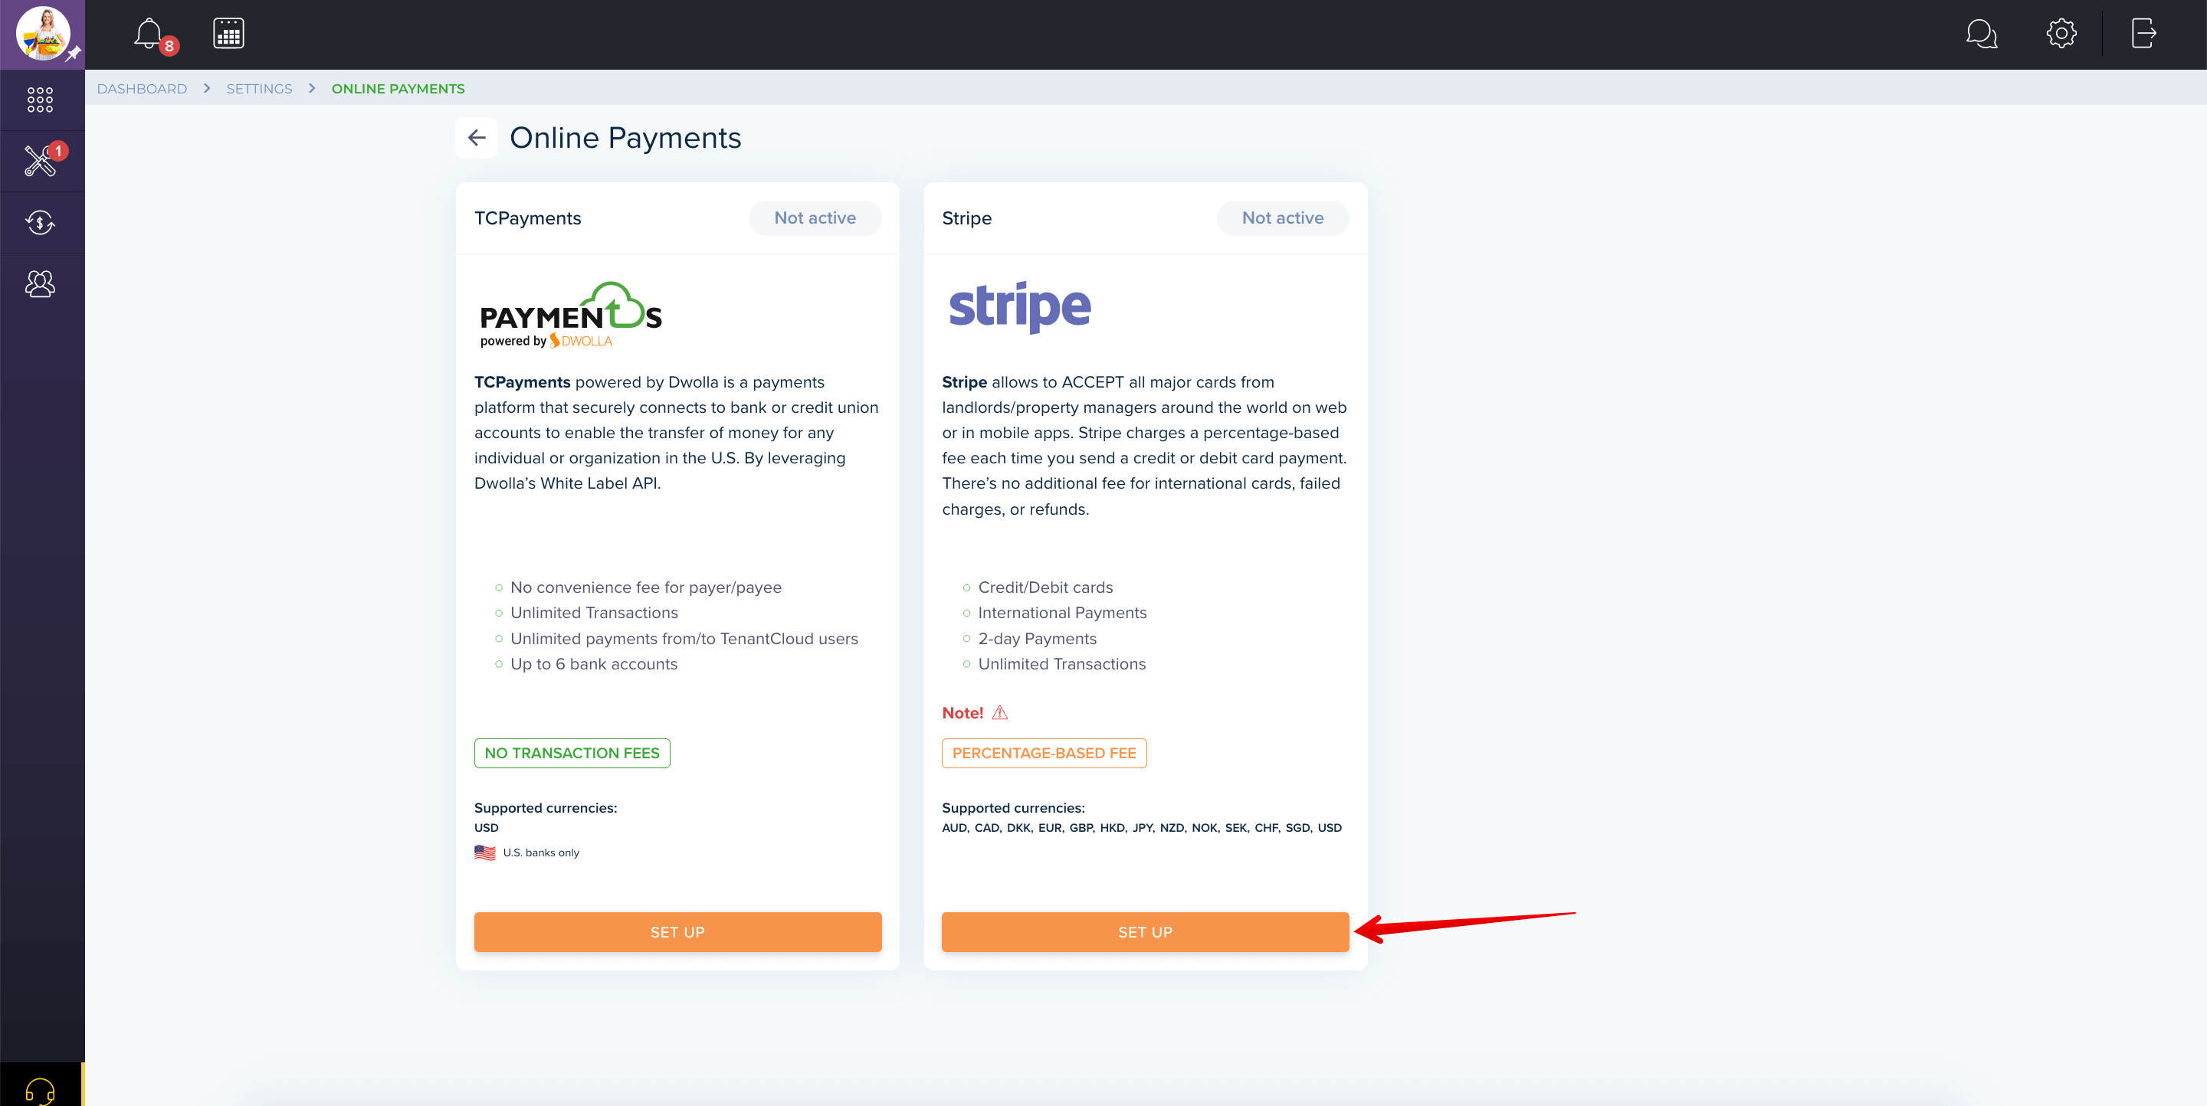Click "No convenience fee for payer/payee" item
Image resolution: width=2207 pixels, height=1106 pixels.
tap(646, 587)
